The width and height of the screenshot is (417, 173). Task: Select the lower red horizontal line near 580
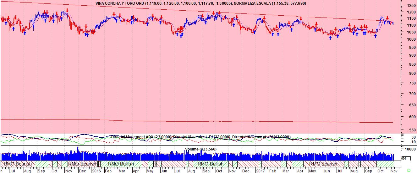click(x=197, y=121)
